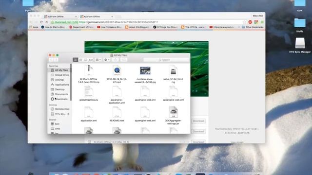Screen dimensions: 312x175
Task: Open the Chrome hamburger menu
Action: (x=262, y=22)
